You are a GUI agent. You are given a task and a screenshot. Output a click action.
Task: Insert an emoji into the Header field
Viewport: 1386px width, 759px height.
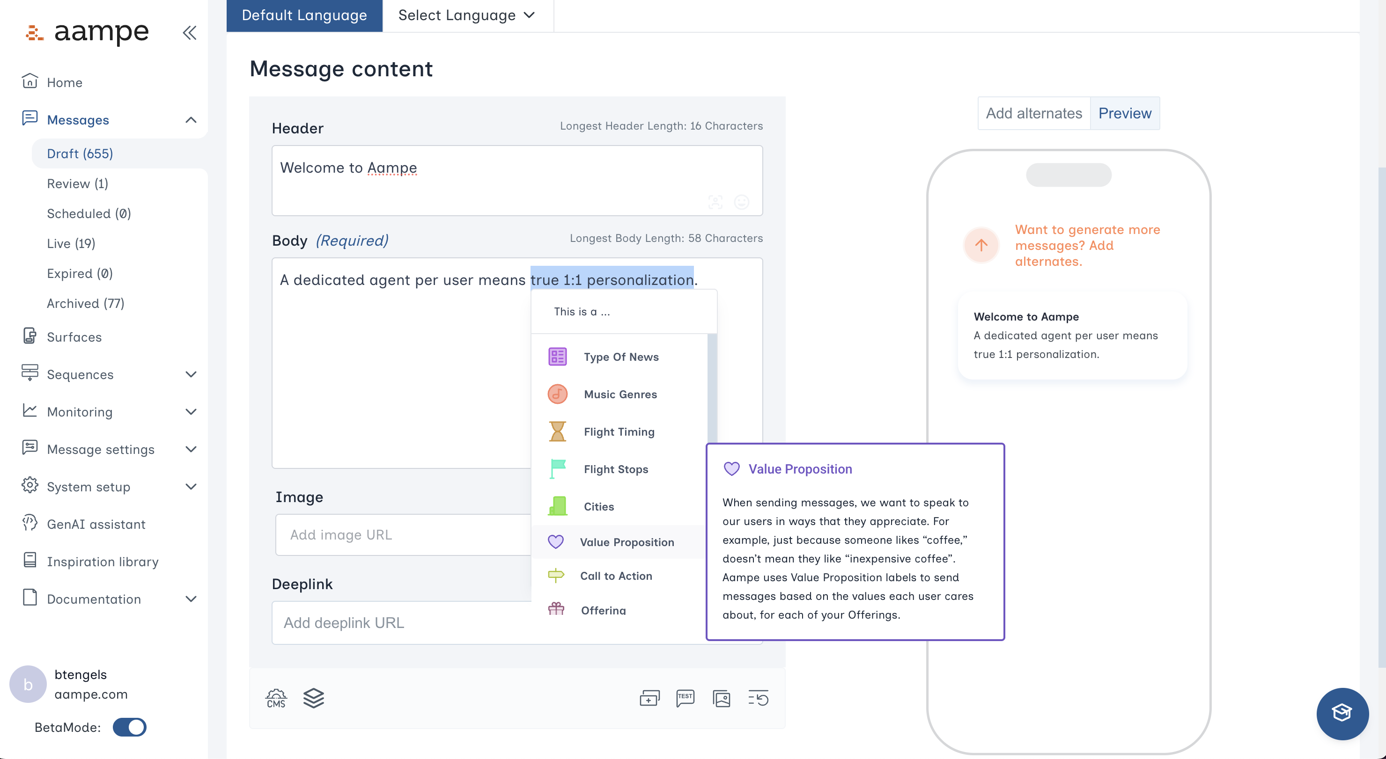point(742,203)
